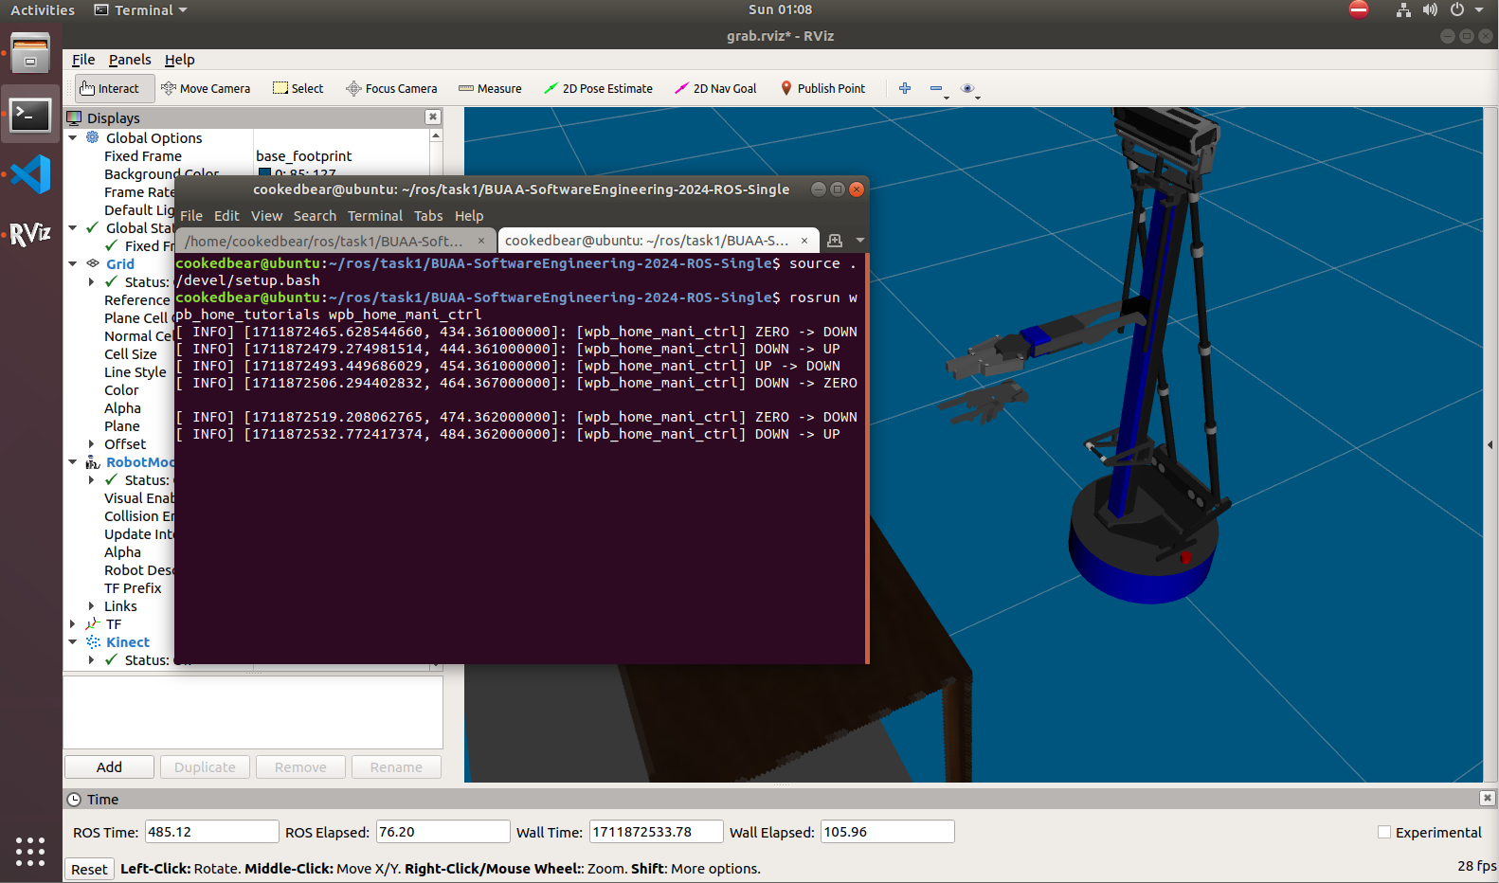Collapse the Global Status tree node
This screenshot has height=883, width=1499.
[x=73, y=227]
